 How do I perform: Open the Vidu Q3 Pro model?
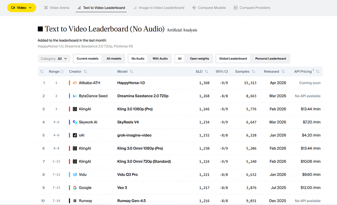click(127, 175)
